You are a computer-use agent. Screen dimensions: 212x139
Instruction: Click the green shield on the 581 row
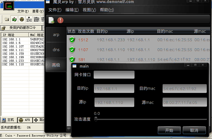pyautogui.click(x=72, y=60)
